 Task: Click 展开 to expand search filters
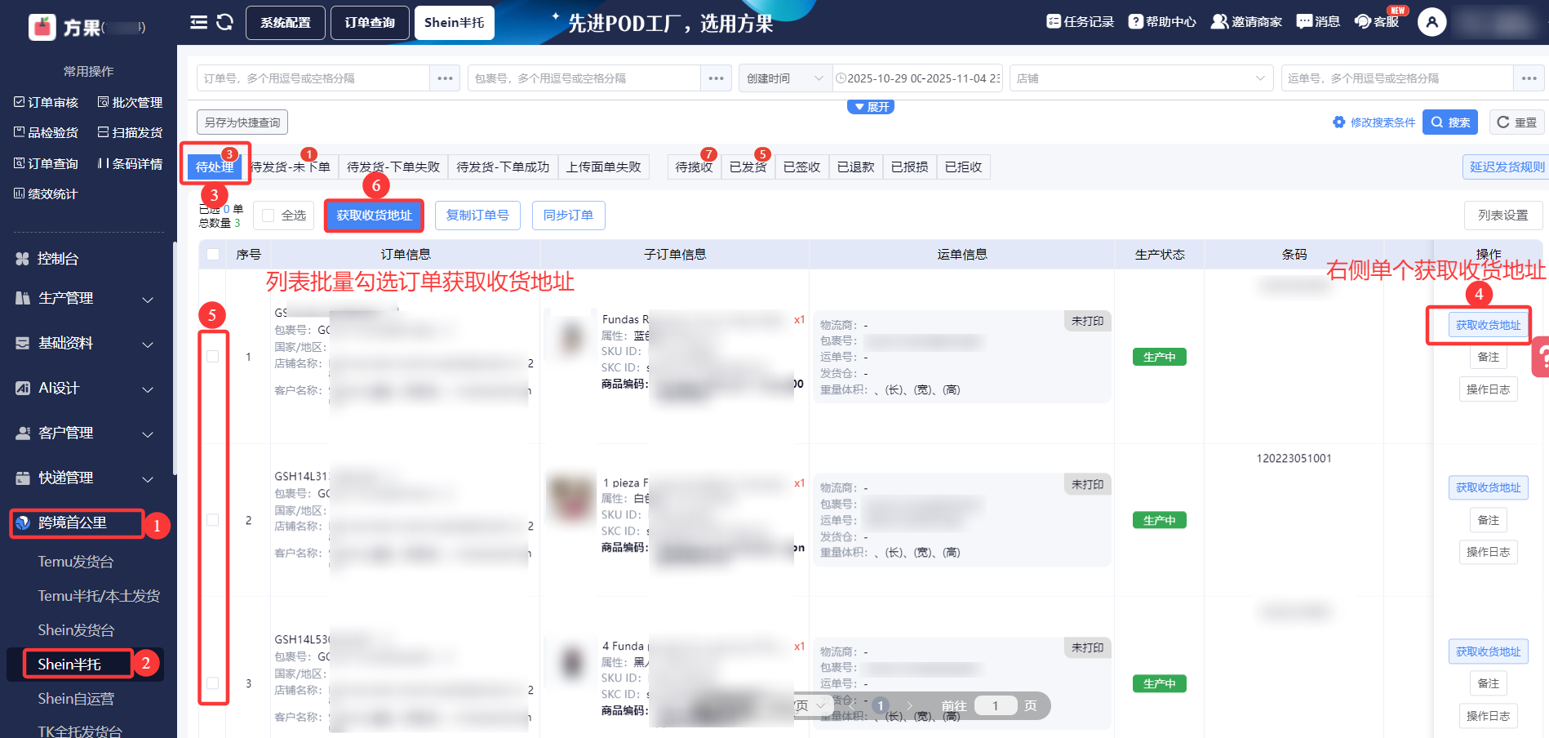click(871, 107)
